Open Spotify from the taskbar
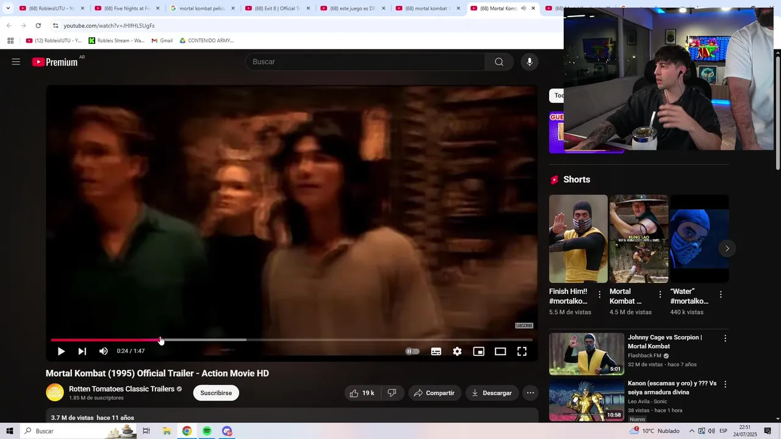 pyautogui.click(x=207, y=431)
